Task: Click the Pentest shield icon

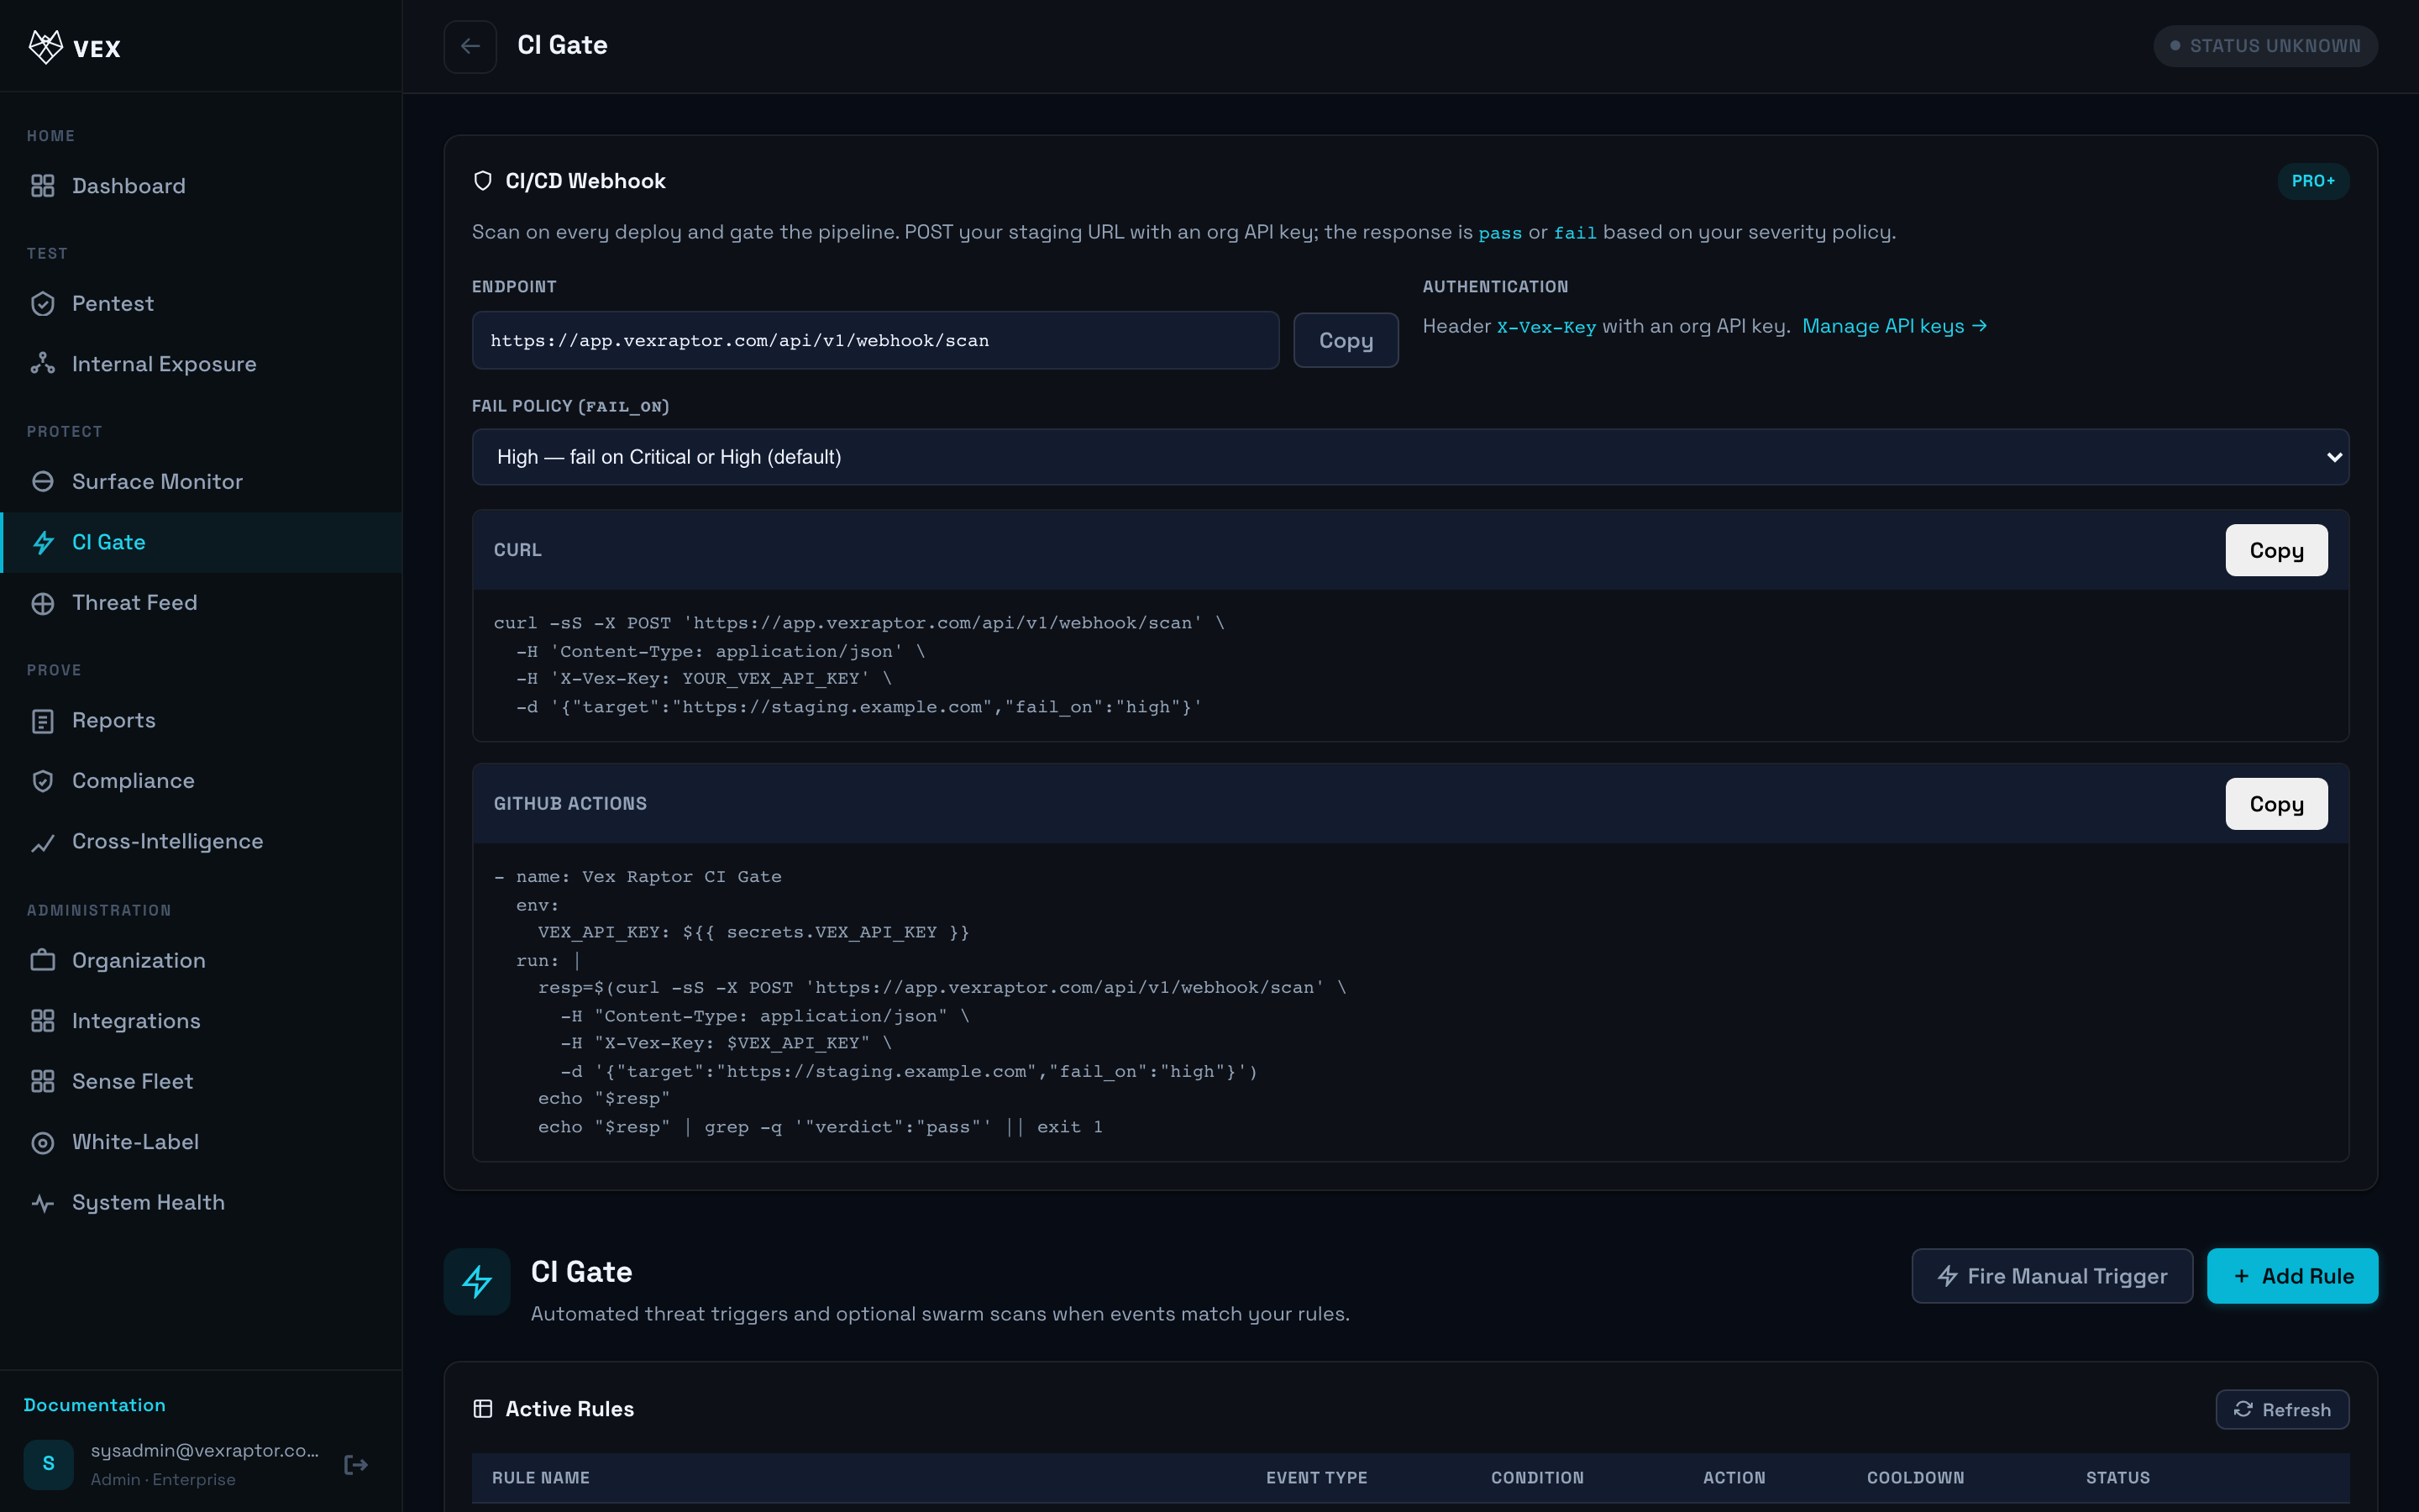Action: tap(43, 304)
